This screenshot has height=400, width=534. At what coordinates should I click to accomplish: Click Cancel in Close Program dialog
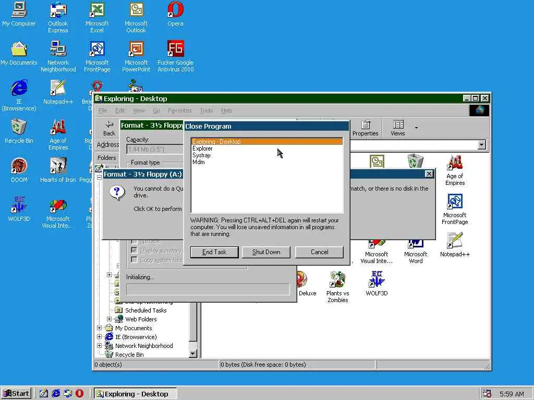(320, 252)
